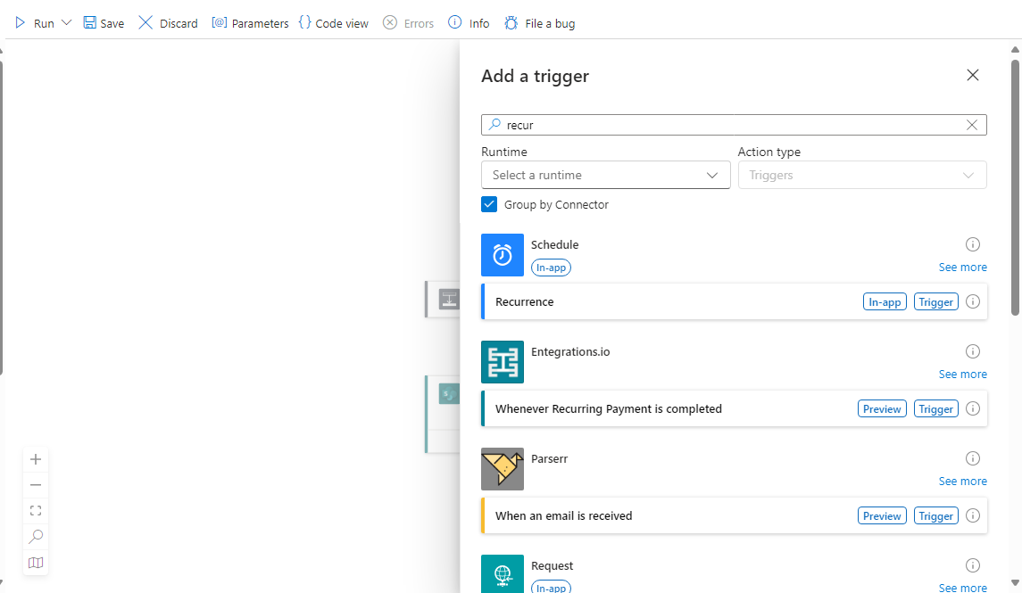This screenshot has width=1022, height=593.
Task: Click the Parserr connector icon
Action: tap(503, 469)
